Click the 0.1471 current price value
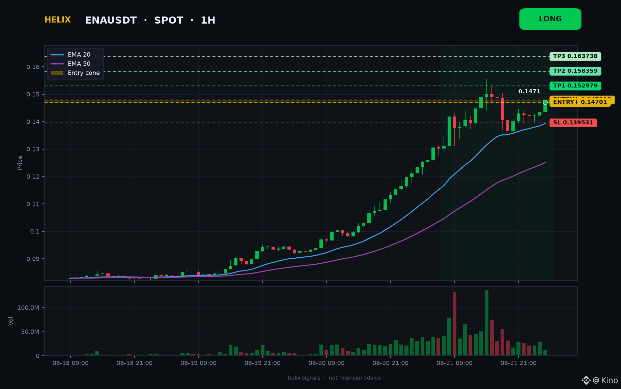 coord(529,92)
